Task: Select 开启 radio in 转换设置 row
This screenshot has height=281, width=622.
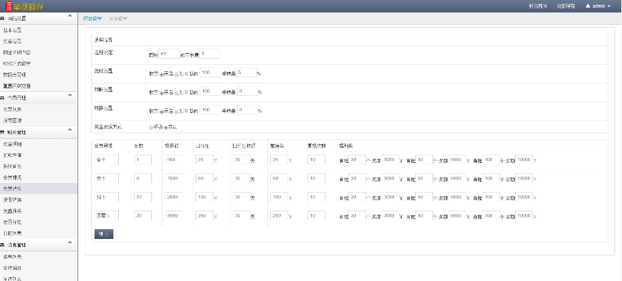Action: [162, 111]
